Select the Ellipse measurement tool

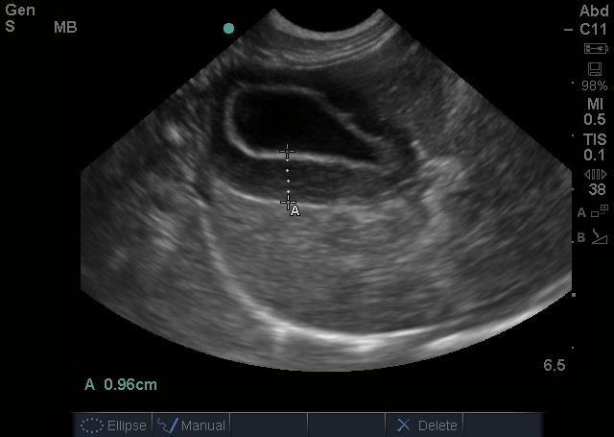click(x=113, y=425)
